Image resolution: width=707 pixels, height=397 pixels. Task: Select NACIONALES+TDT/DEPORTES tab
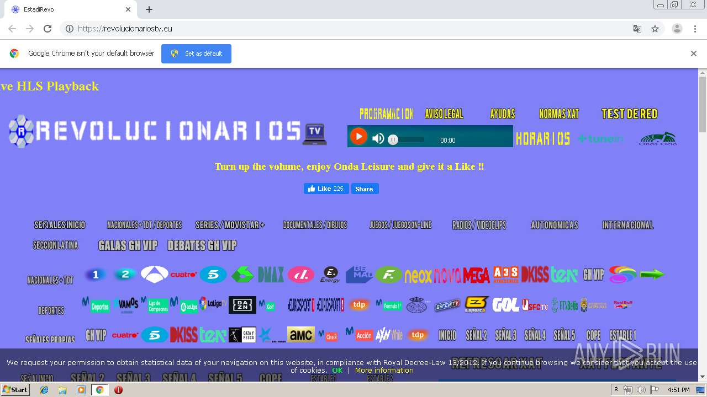(x=145, y=225)
